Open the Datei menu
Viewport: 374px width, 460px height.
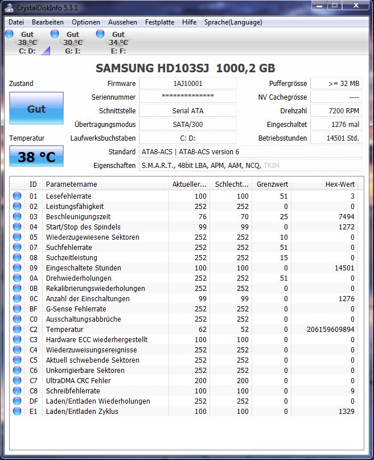(x=16, y=22)
